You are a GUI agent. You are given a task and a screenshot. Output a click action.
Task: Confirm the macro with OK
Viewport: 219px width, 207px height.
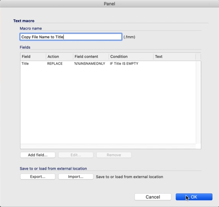(194, 197)
